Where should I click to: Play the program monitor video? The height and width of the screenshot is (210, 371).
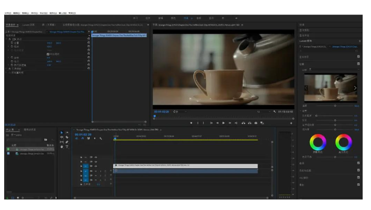[224, 123]
